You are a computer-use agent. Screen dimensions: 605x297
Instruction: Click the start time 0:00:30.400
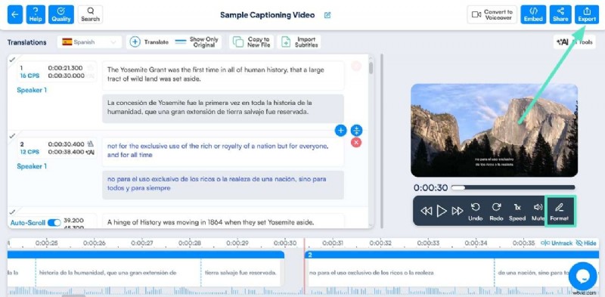pos(66,144)
